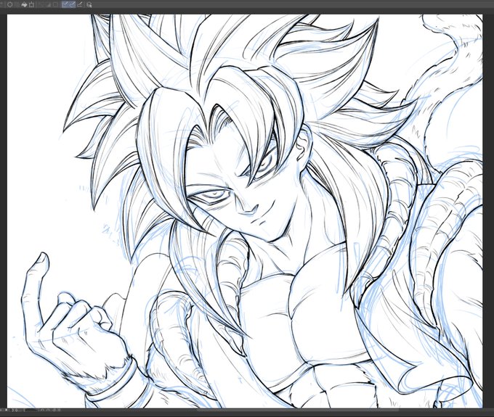Image resolution: width=494 pixels, height=417 pixels.
Task: Toggle the Snap to Special Ruler button
Action: [73, 4]
